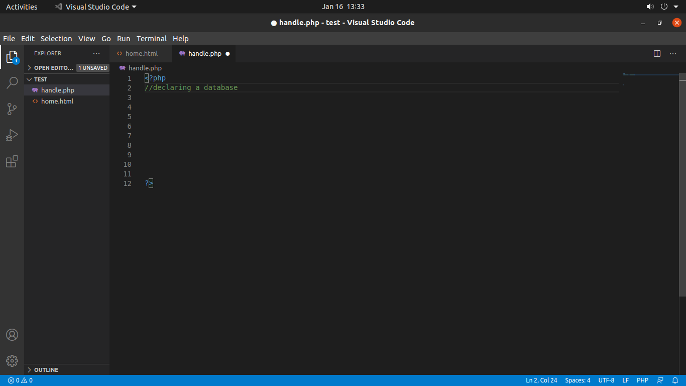Viewport: 686px width, 386px height.
Task: Click the handle.php breadcrumb
Action: [145, 68]
